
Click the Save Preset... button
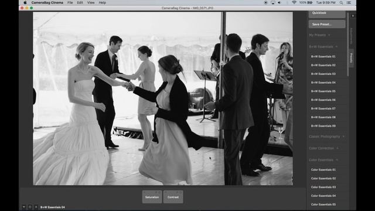point(327,24)
